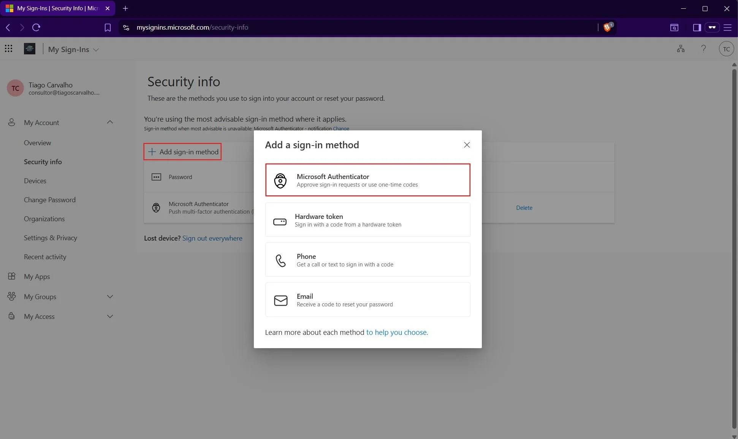The width and height of the screenshot is (738, 439).
Task: Reload the page with the refresh icon
Action: click(36, 27)
